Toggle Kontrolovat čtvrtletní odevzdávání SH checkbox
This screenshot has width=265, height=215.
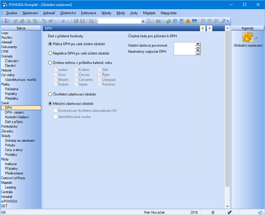pos(56,111)
